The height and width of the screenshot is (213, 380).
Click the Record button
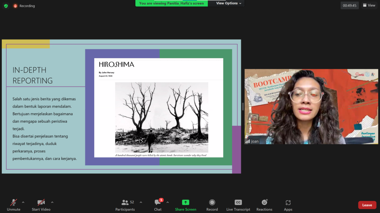(x=212, y=205)
